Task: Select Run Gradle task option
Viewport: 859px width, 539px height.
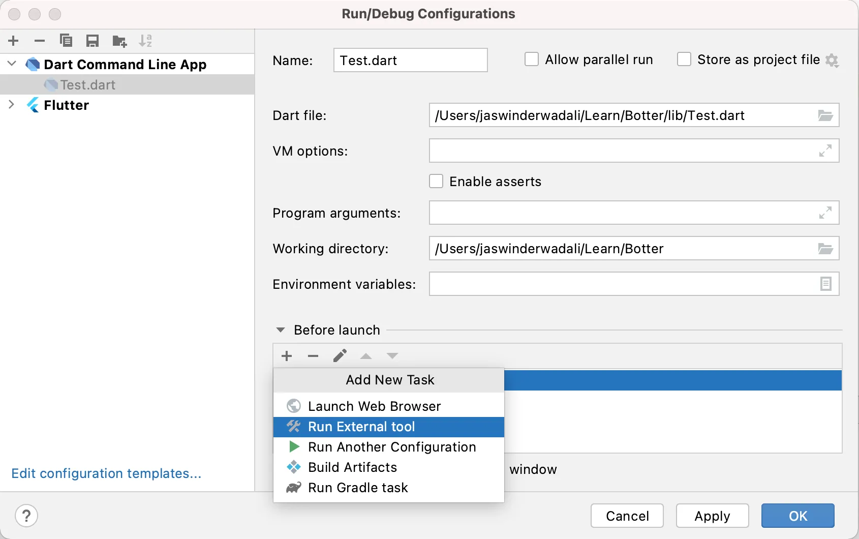Action: click(x=358, y=488)
